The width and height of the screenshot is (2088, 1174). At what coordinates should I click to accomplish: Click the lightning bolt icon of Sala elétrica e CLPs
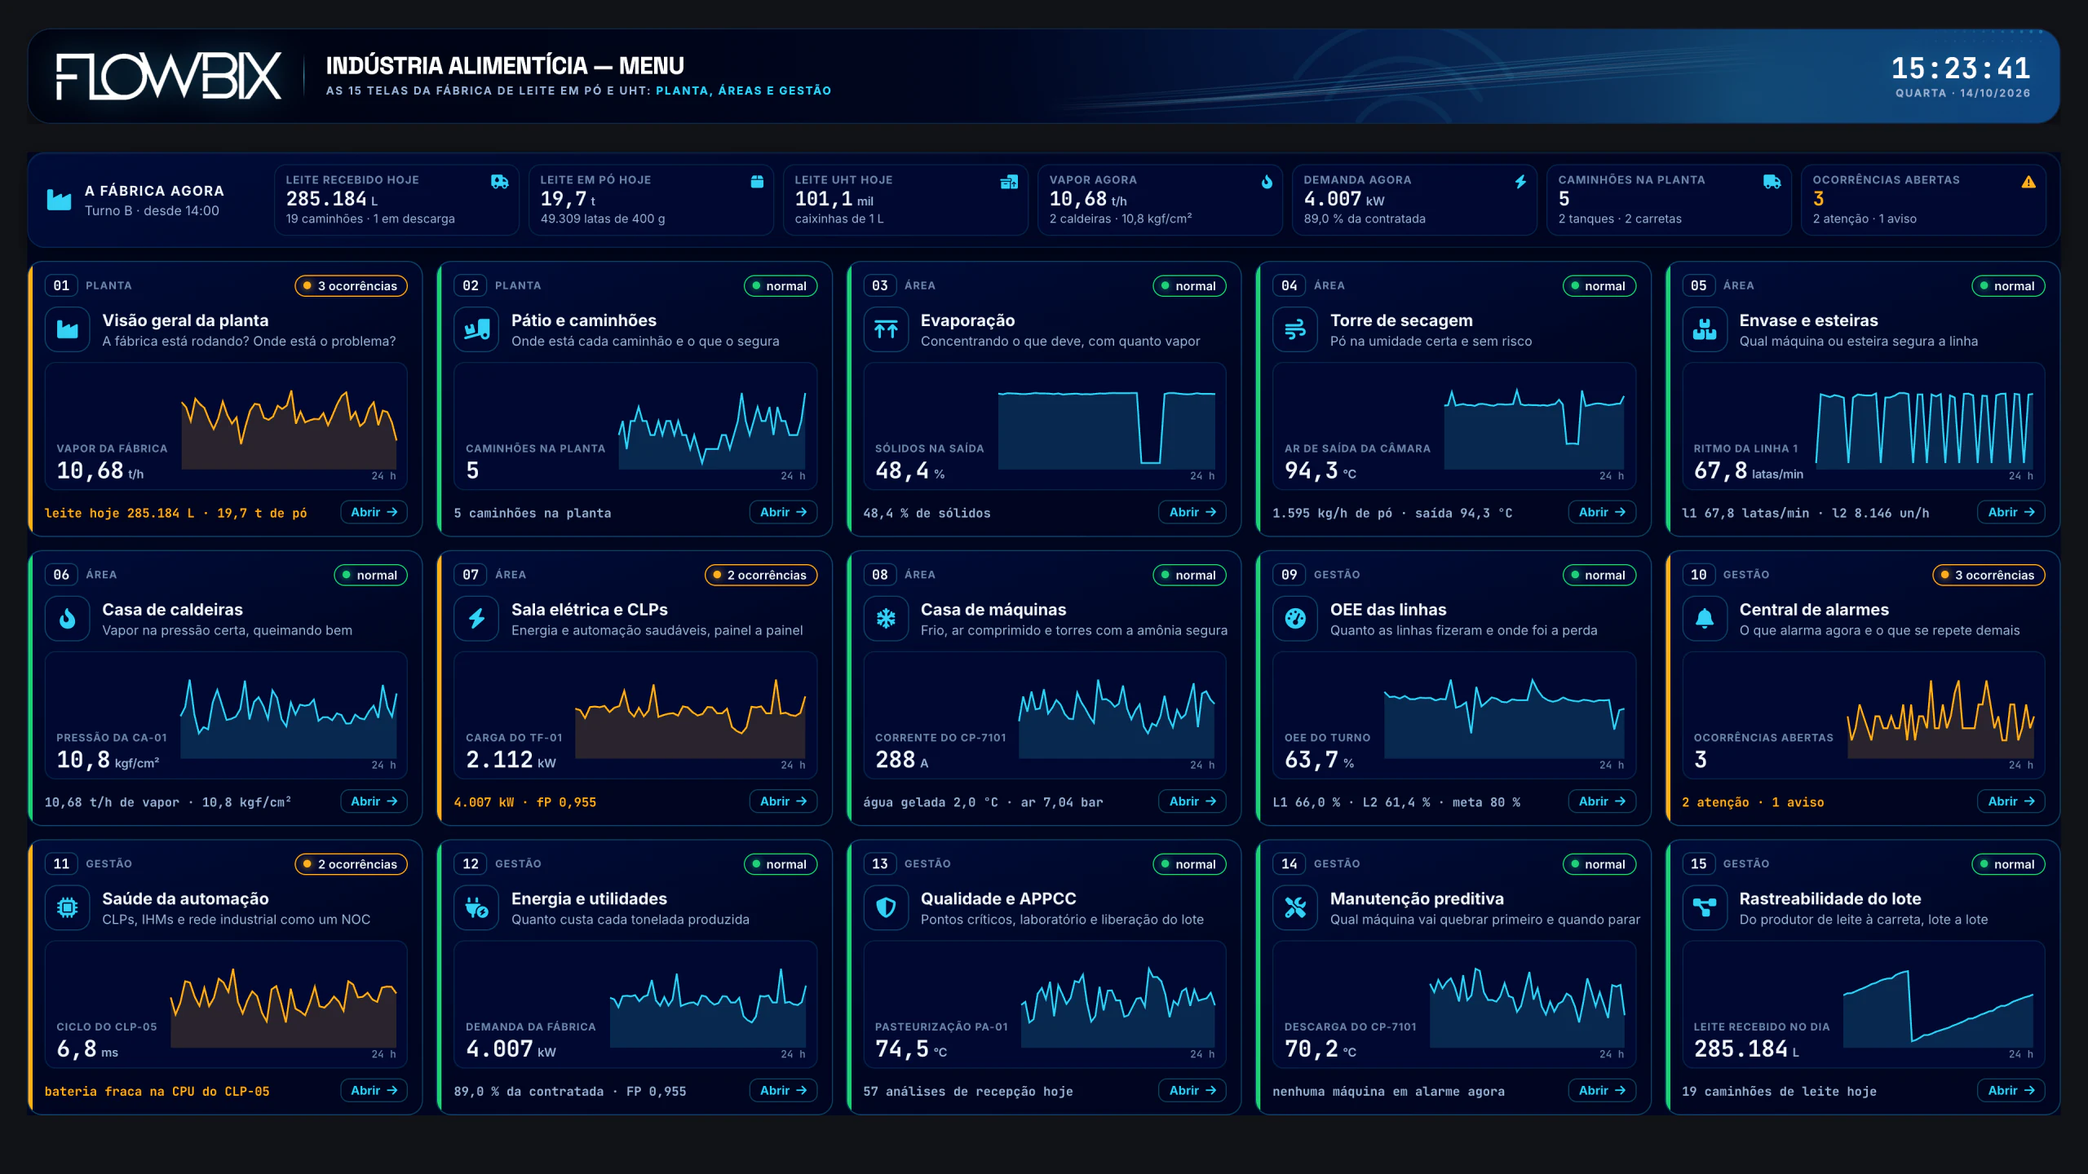(x=476, y=619)
